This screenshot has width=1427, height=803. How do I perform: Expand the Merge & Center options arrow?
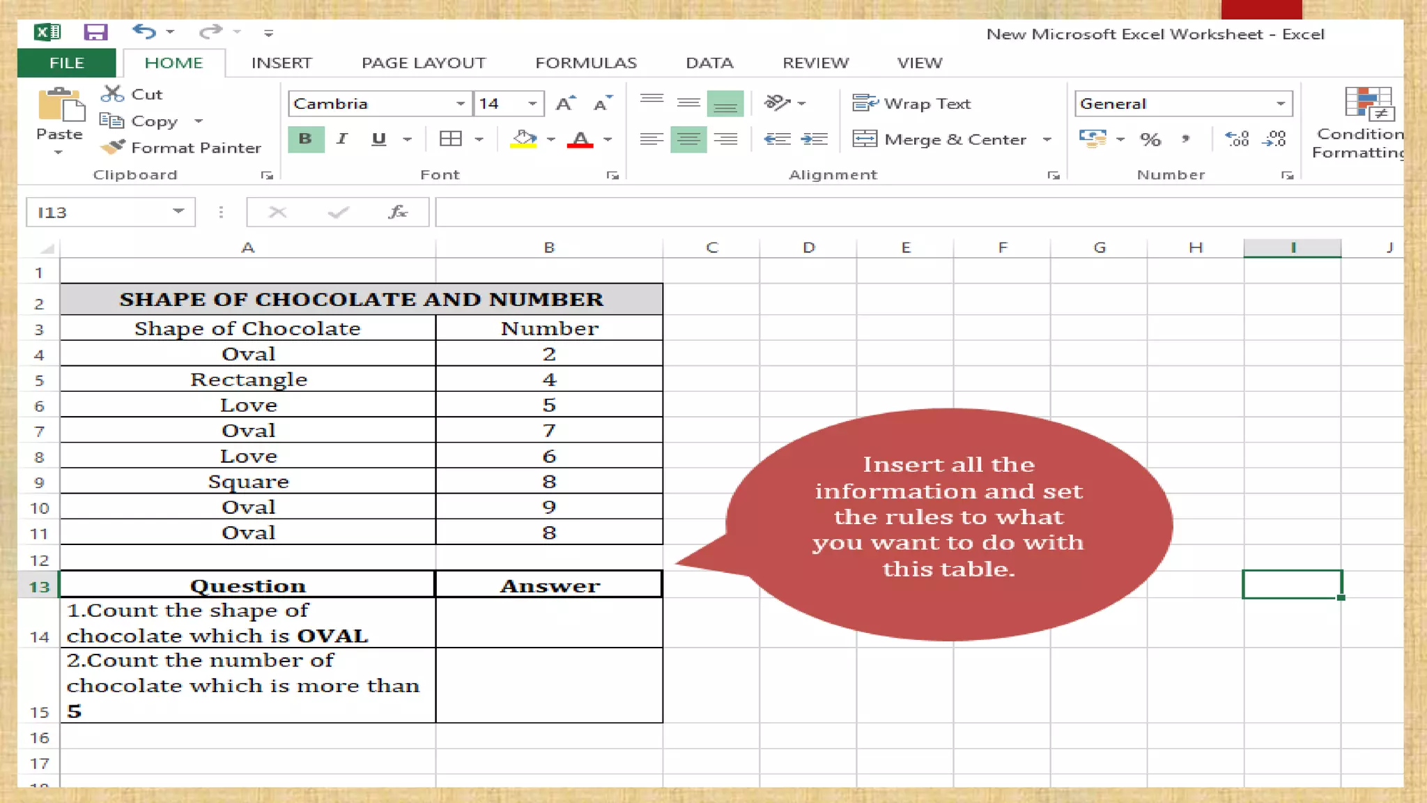1047,139
